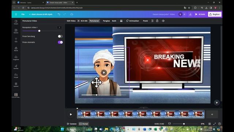Image resolution: width=234 pixels, height=132 pixels.
Task: Open the Proyek folder panel
Action: tap(16, 76)
